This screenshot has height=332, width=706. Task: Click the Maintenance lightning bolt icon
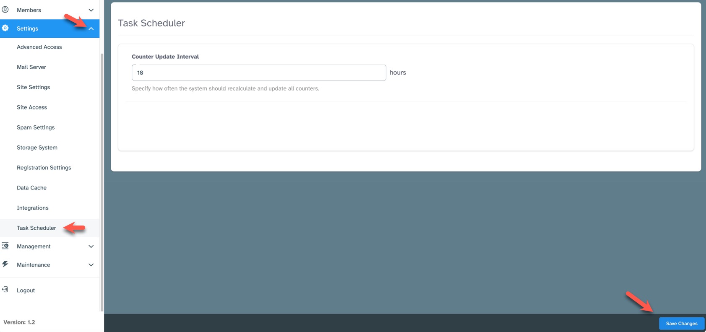pos(5,264)
